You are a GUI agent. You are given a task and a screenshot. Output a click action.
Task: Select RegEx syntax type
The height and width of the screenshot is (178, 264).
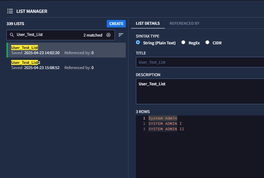point(183,42)
